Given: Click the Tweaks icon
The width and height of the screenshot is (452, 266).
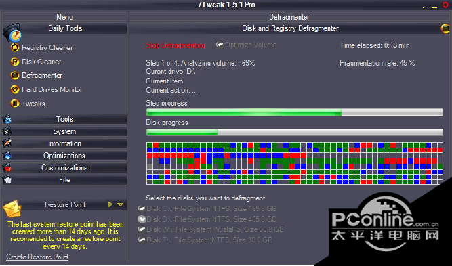Looking at the screenshot, I should pyautogui.click(x=15, y=104).
